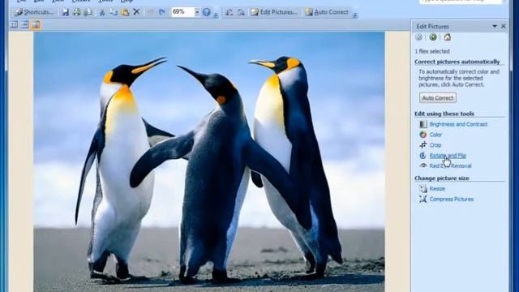Click the Delete X icon in the toolbar
519x292 pixels.
click(x=136, y=12)
